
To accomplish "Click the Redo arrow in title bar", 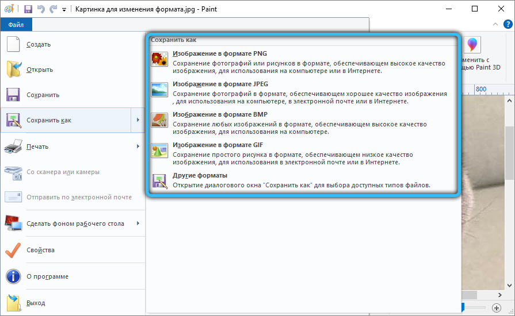I will 53,9.
